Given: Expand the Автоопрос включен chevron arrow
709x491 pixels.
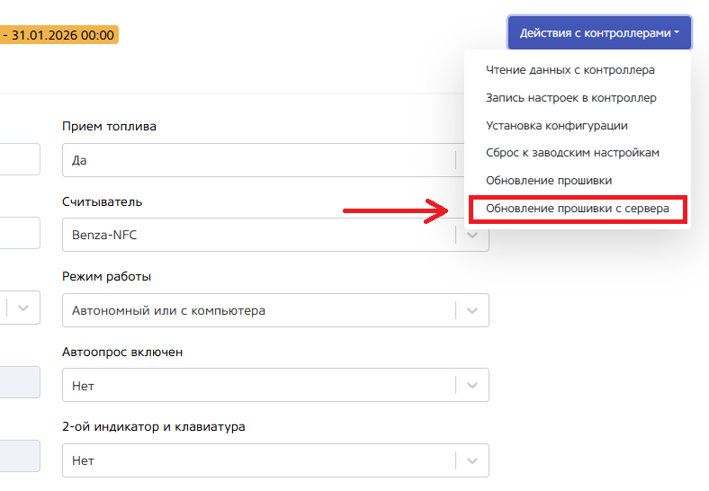Looking at the screenshot, I should (472, 386).
